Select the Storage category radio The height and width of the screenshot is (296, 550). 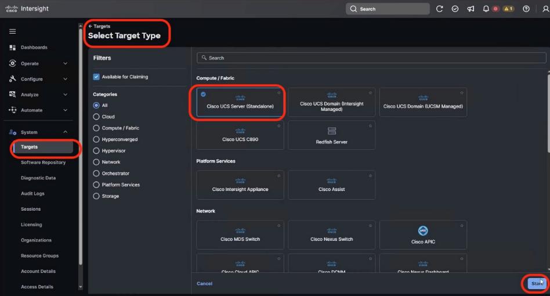(x=96, y=196)
